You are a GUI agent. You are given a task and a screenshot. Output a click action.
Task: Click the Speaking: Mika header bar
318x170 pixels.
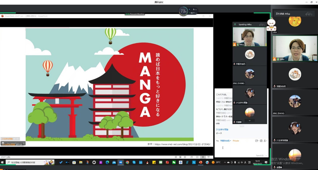click(x=249, y=24)
